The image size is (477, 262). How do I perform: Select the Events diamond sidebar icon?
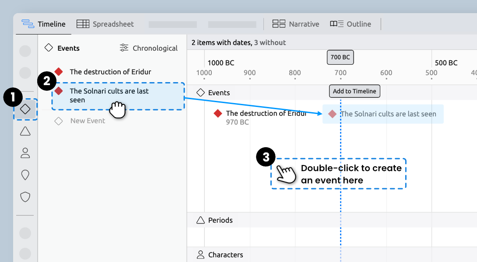(25, 109)
